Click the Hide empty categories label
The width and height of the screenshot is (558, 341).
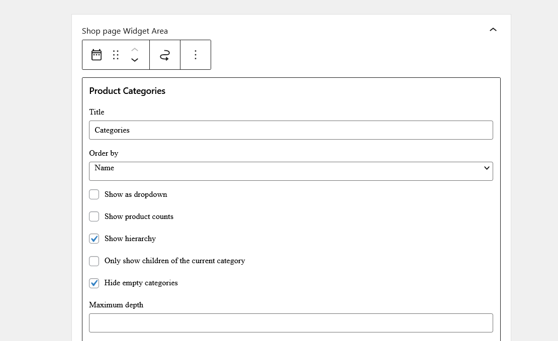coord(141,283)
